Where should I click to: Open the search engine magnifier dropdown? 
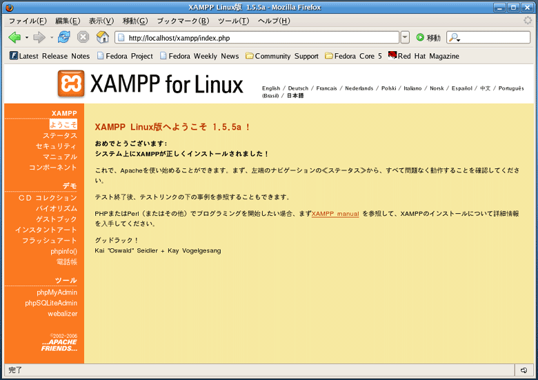(455, 37)
